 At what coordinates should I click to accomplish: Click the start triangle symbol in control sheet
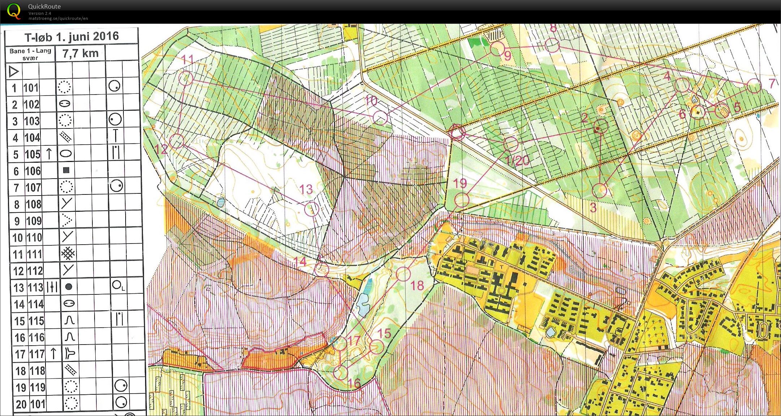[13, 71]
